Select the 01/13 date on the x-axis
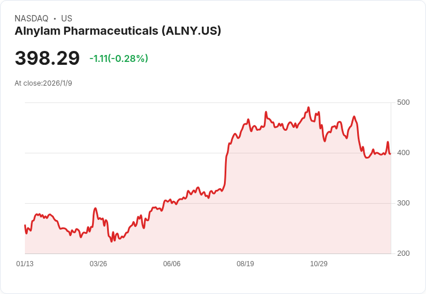Viewport: 426px width, 294px height. coord(25,264)
